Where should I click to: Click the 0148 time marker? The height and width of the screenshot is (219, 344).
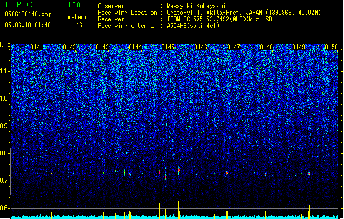[x=266, y=47]
